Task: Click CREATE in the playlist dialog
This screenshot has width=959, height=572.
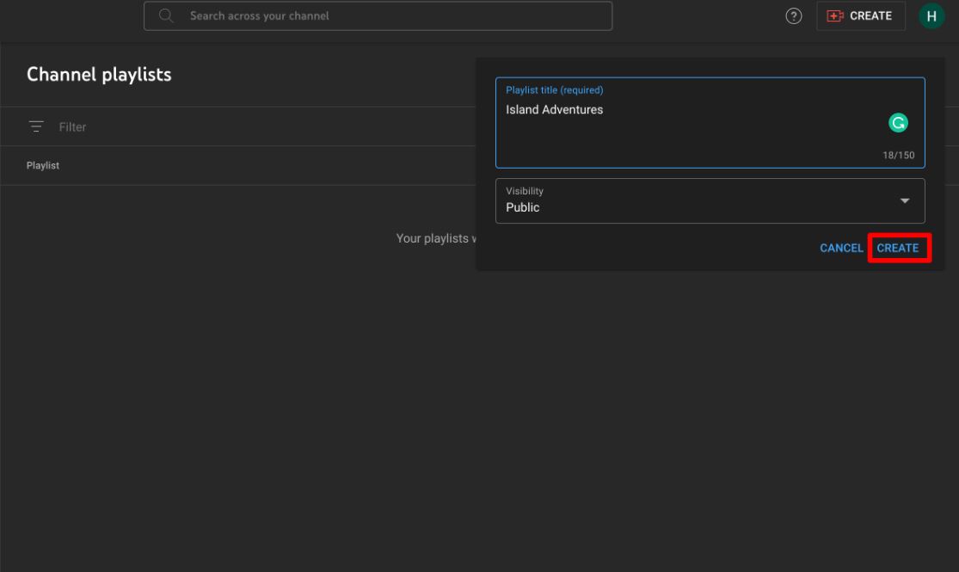Action: coord(897,248)
